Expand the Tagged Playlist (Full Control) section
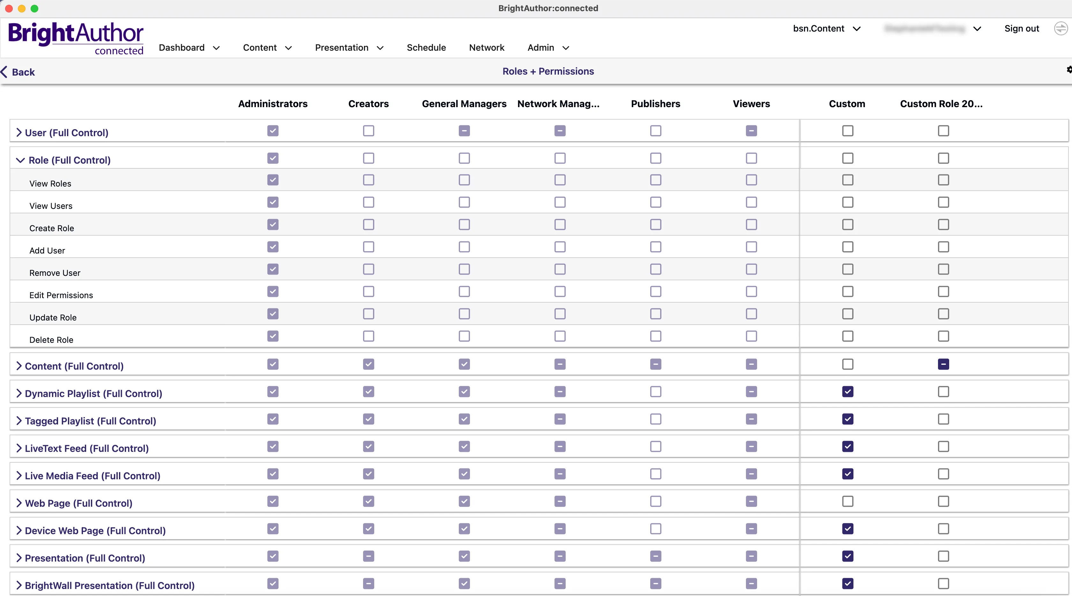 (19, 421)
